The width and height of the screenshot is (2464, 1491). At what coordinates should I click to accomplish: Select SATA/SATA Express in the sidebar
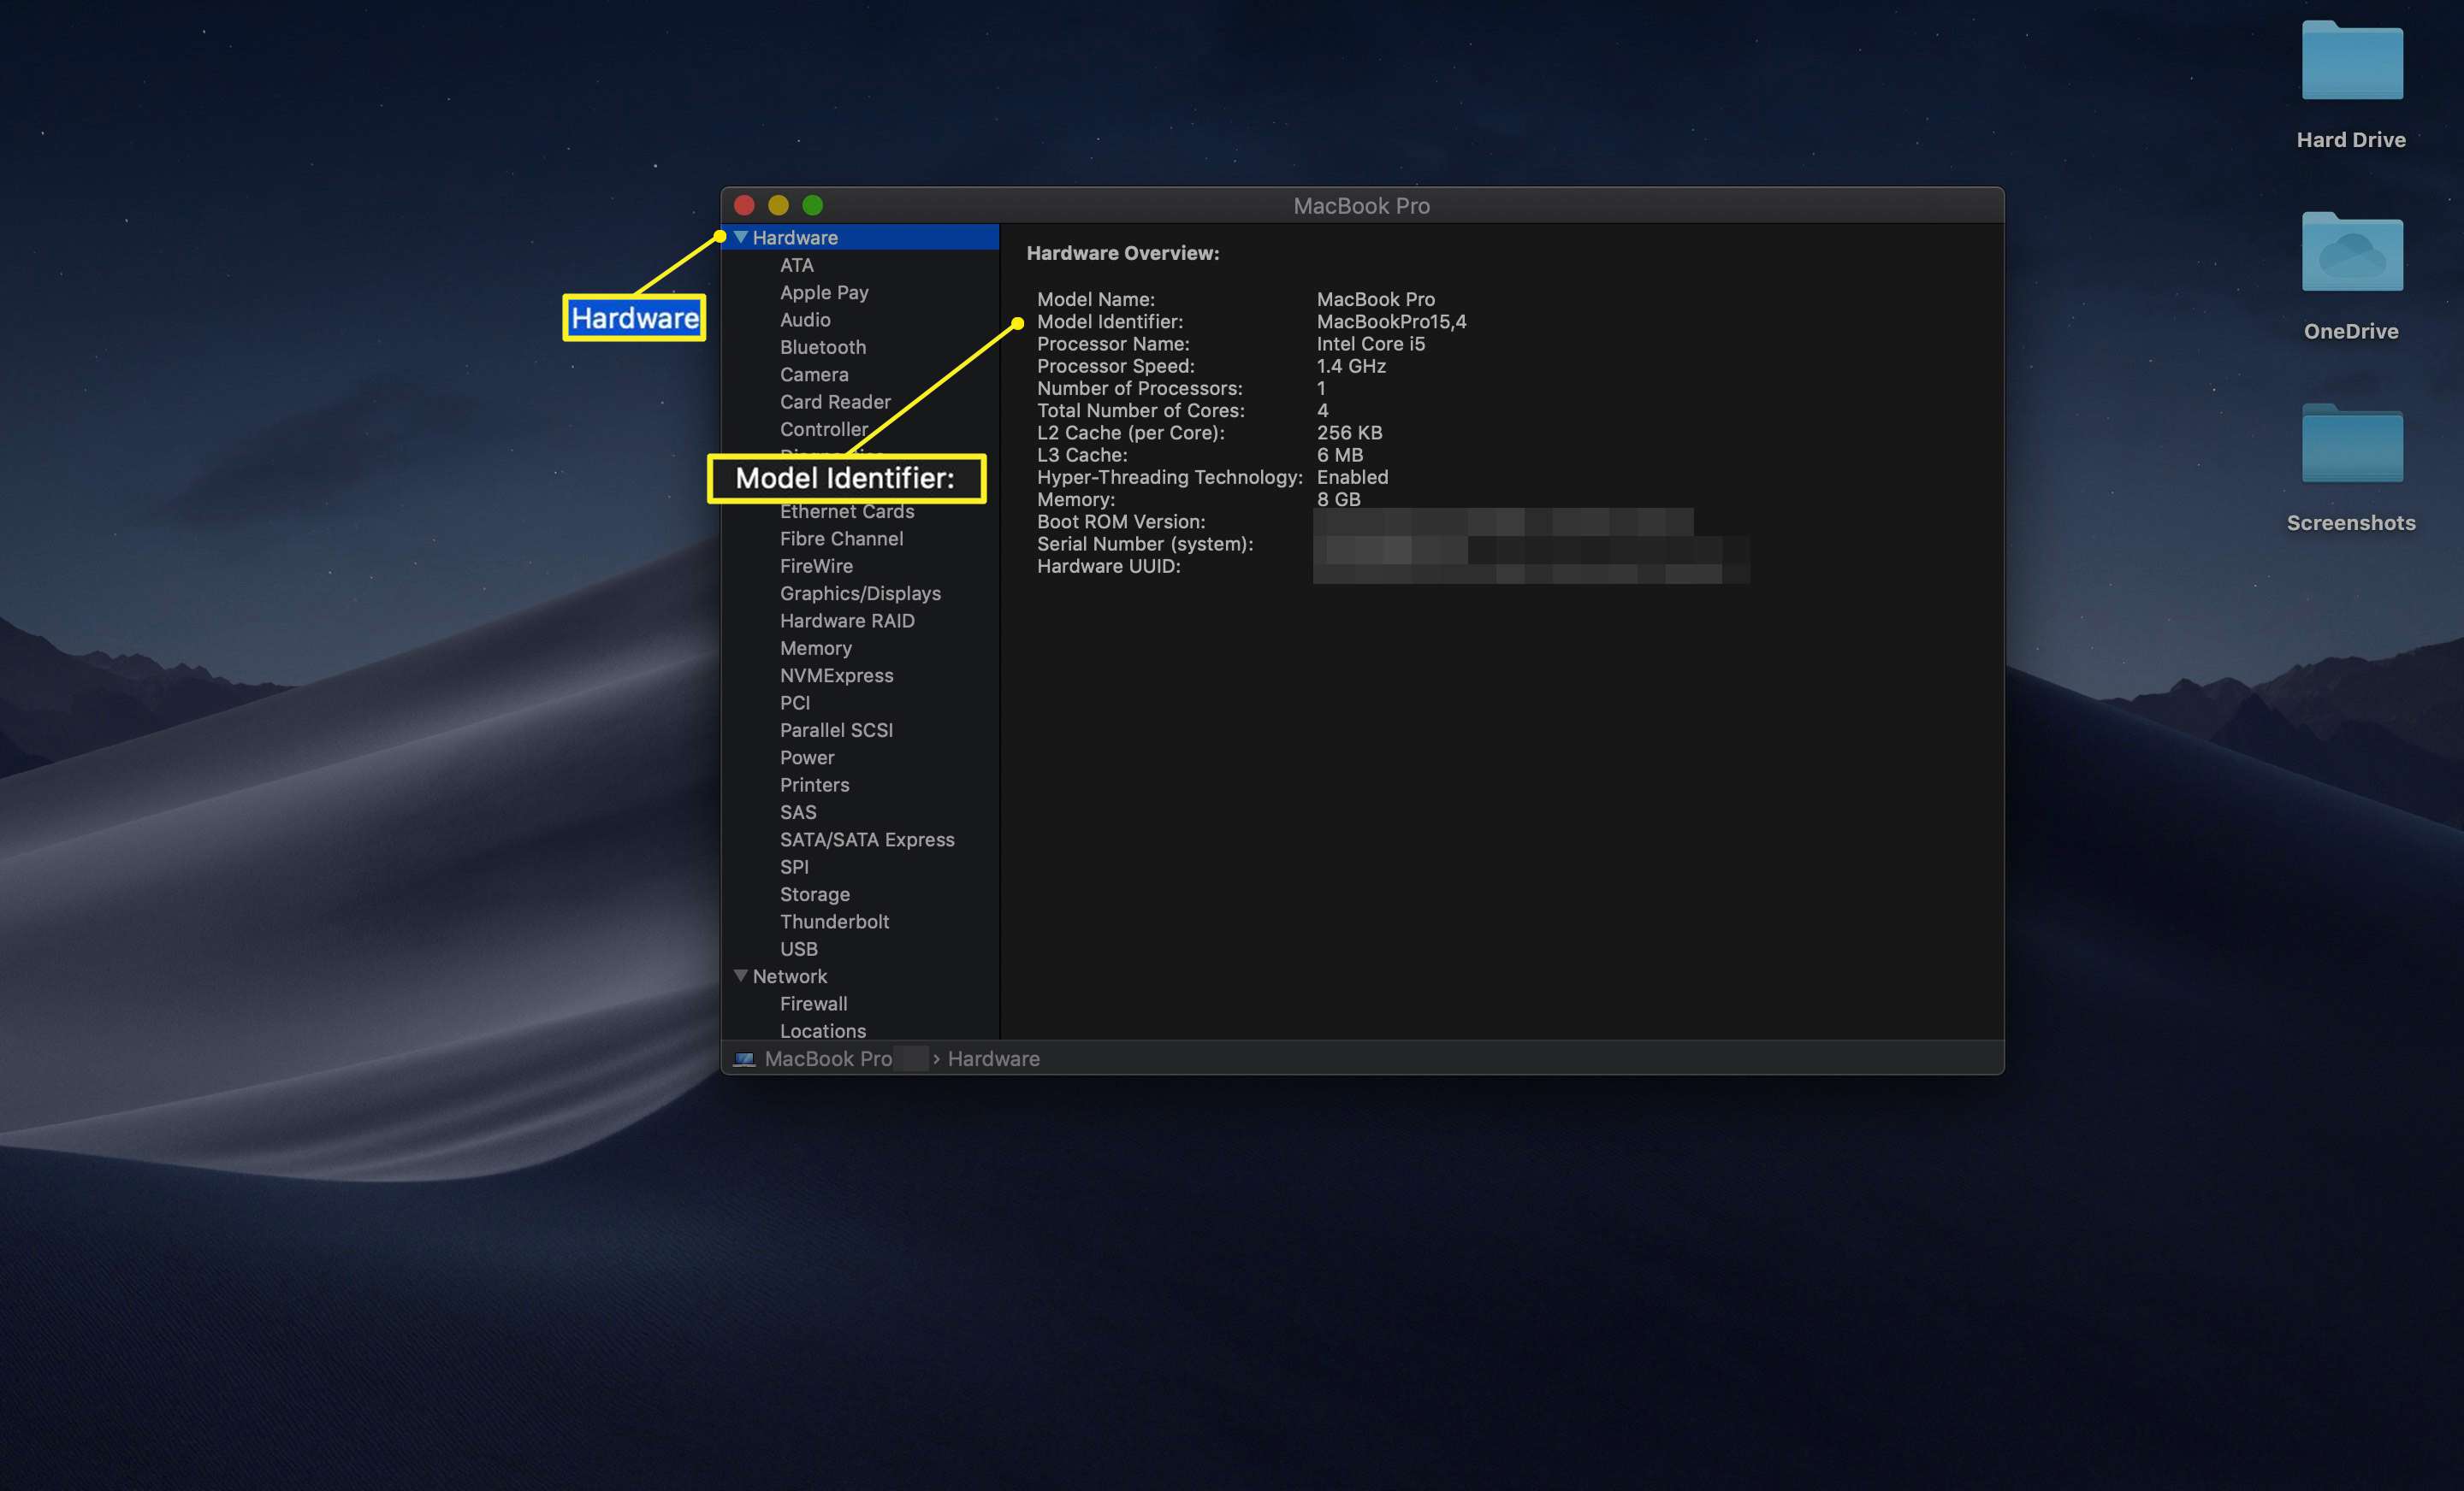tap(867, 840)
